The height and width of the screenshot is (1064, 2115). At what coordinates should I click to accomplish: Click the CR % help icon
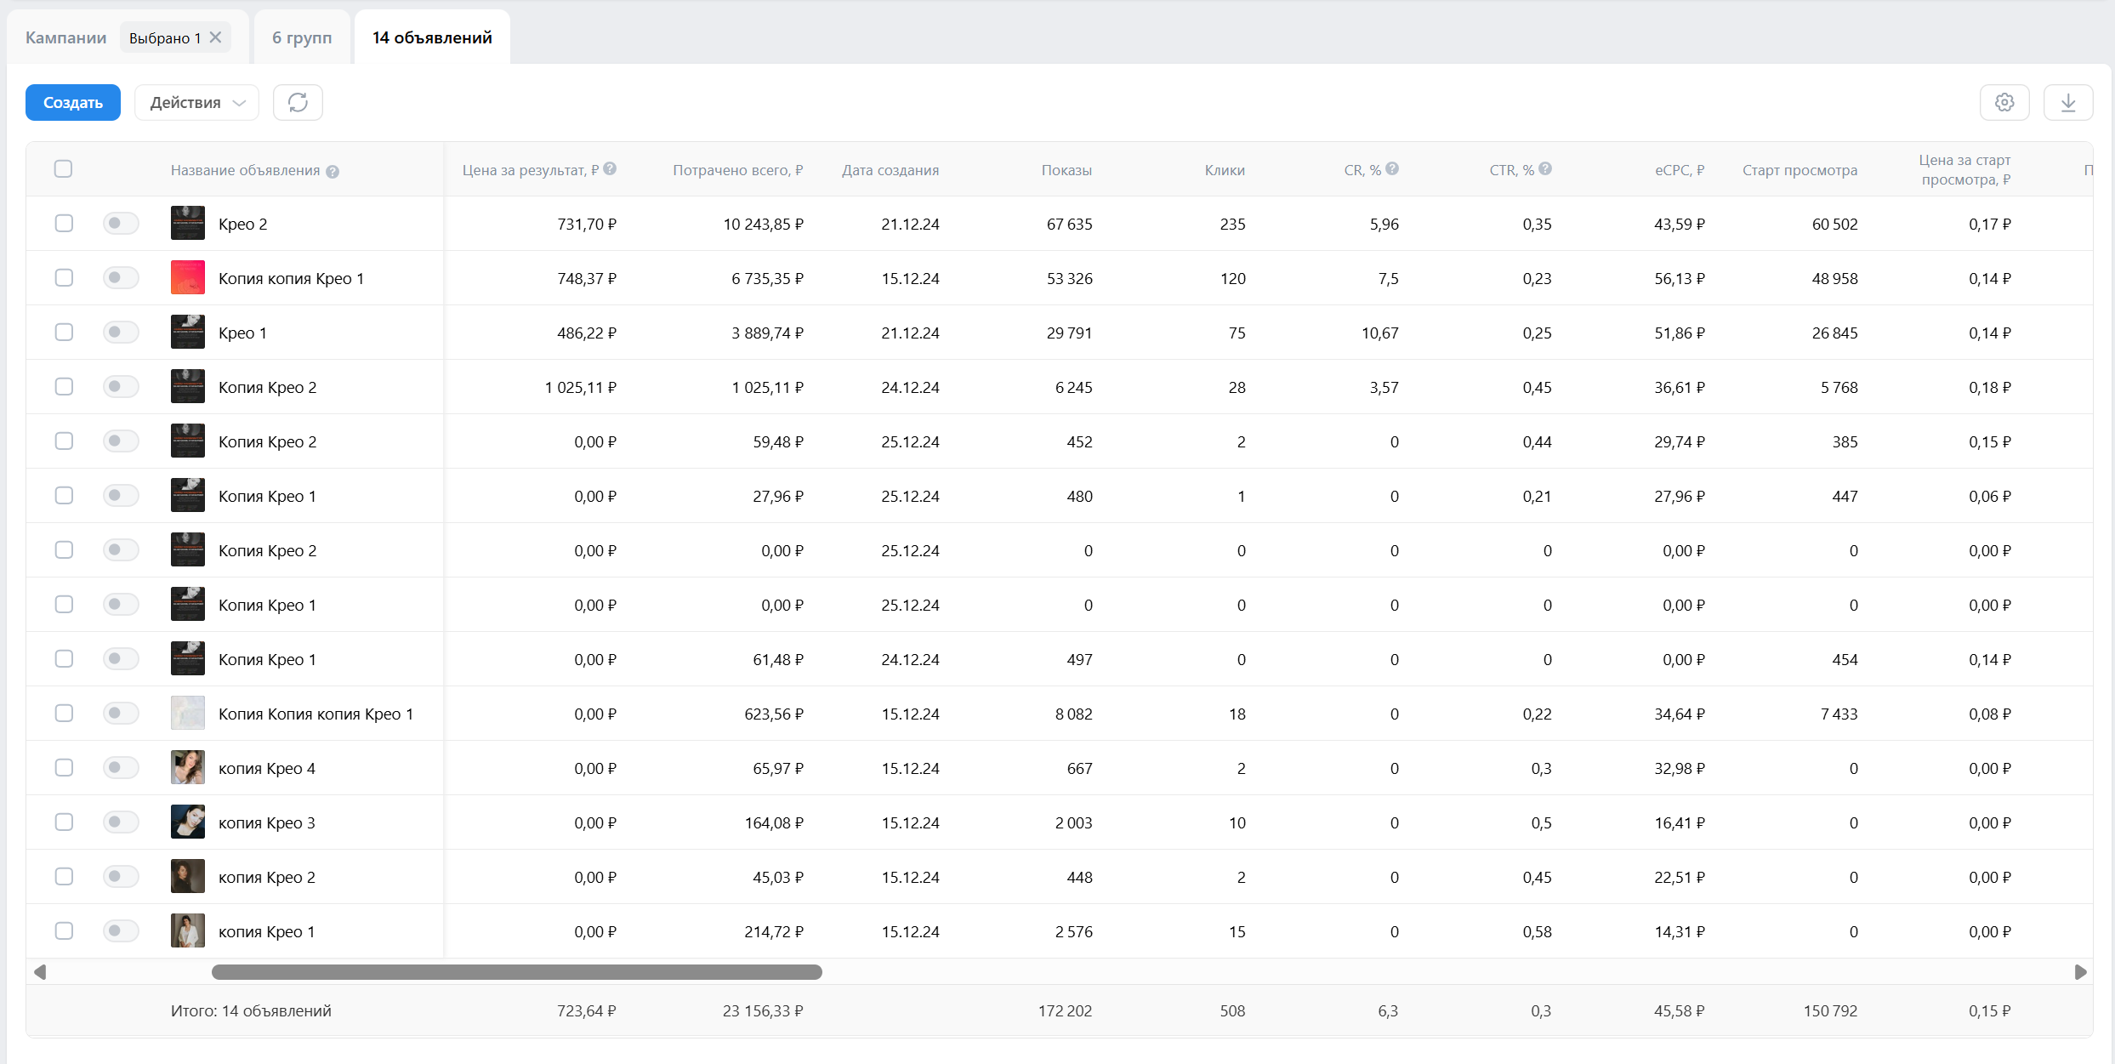coord(1392,169)
